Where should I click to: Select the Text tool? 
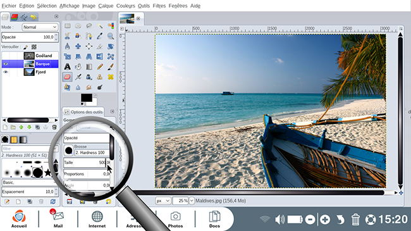point(68,66)
